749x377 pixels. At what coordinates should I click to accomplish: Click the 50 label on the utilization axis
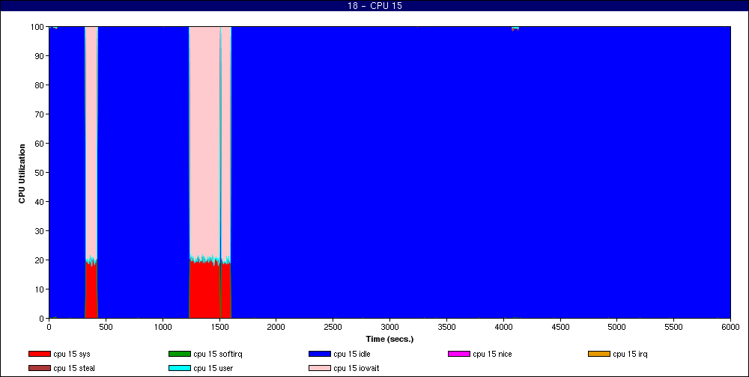pyautogui.click(x=40, y=172)
